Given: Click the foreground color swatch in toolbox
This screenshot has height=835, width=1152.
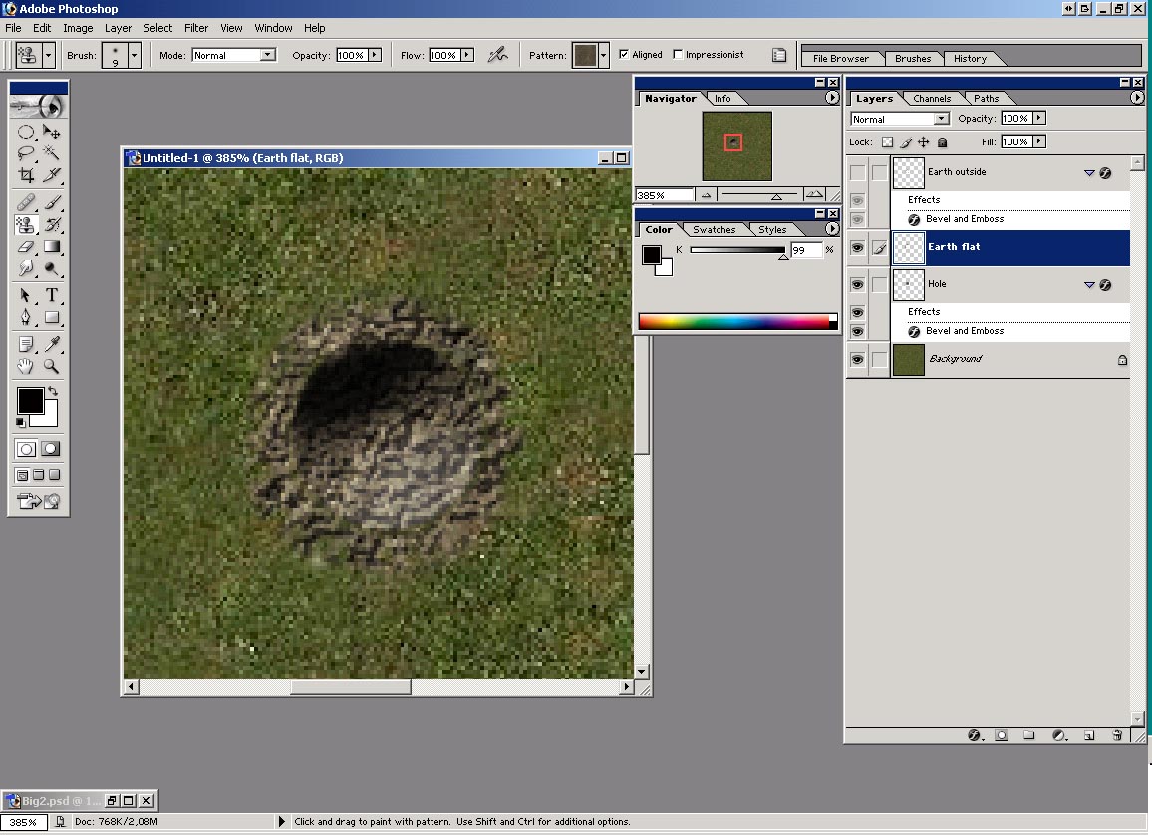Looking at the screenshot, I should click(30, 401).
